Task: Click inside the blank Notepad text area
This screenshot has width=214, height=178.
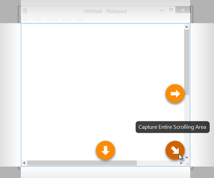Action: pyautogui.click(x=90, y=75)
